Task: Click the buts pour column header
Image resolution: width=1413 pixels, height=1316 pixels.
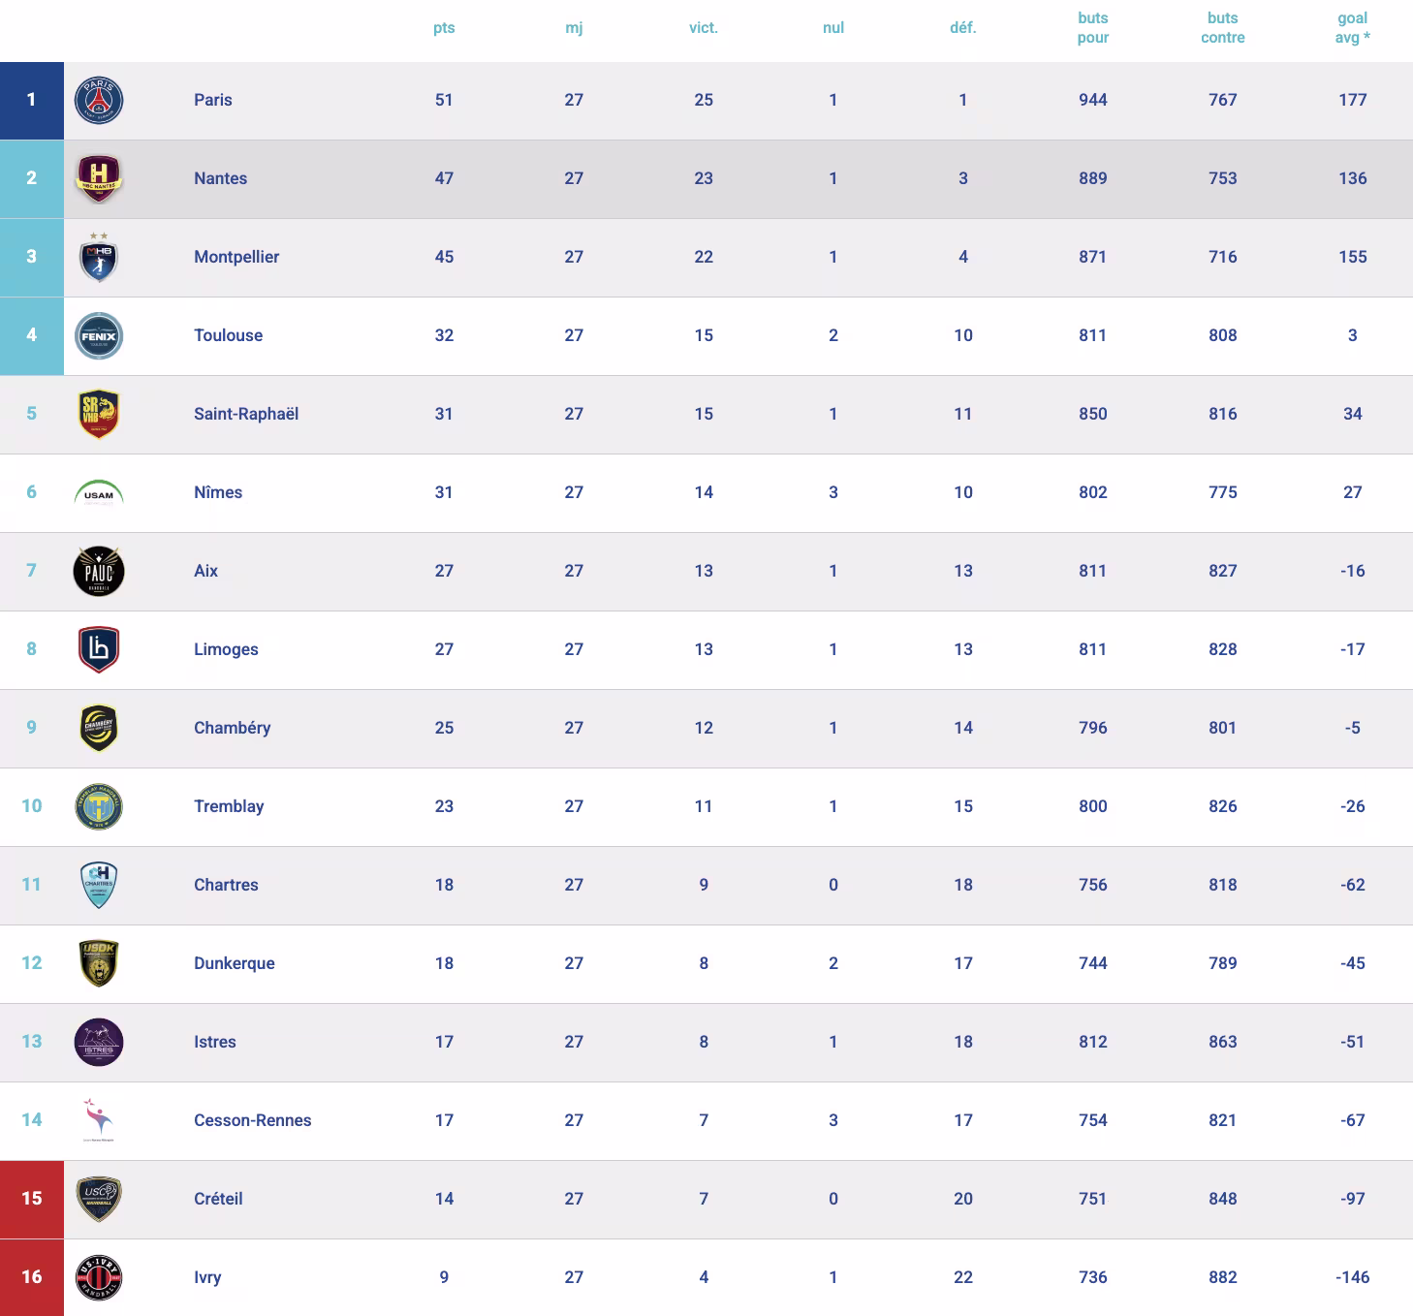Action: click(1093, 28)
